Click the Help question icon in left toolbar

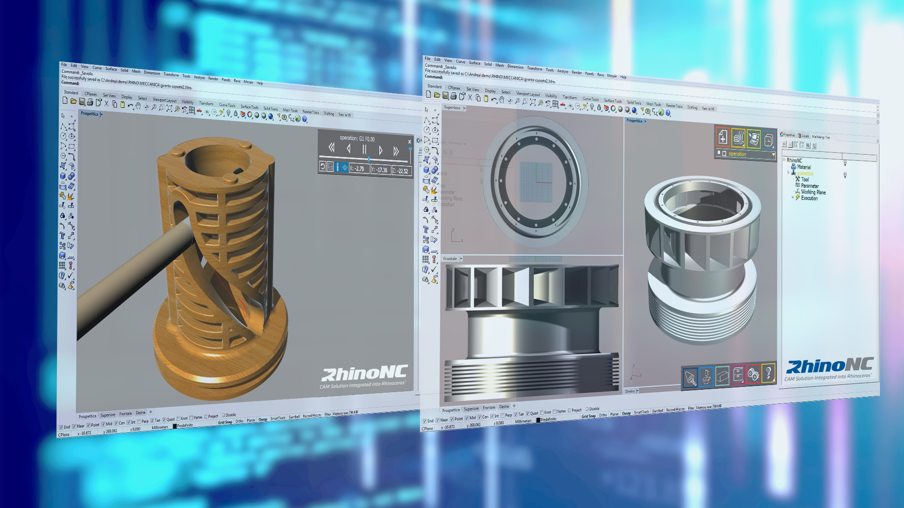[304, 119]
